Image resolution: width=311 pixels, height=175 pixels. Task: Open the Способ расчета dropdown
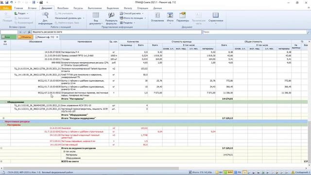pos(132,14)
